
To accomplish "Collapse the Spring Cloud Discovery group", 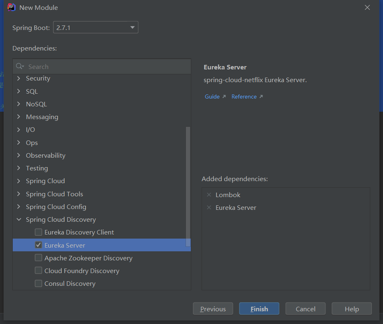I will coord(19,220).
